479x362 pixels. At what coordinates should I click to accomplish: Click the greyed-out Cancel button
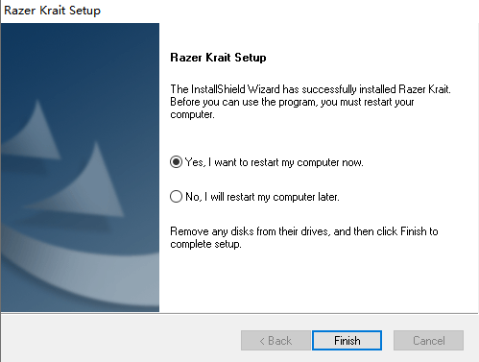click(428, 340)
